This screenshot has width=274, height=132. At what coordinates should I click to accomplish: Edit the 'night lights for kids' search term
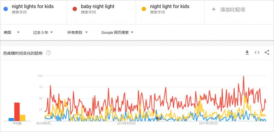(33, 6)
